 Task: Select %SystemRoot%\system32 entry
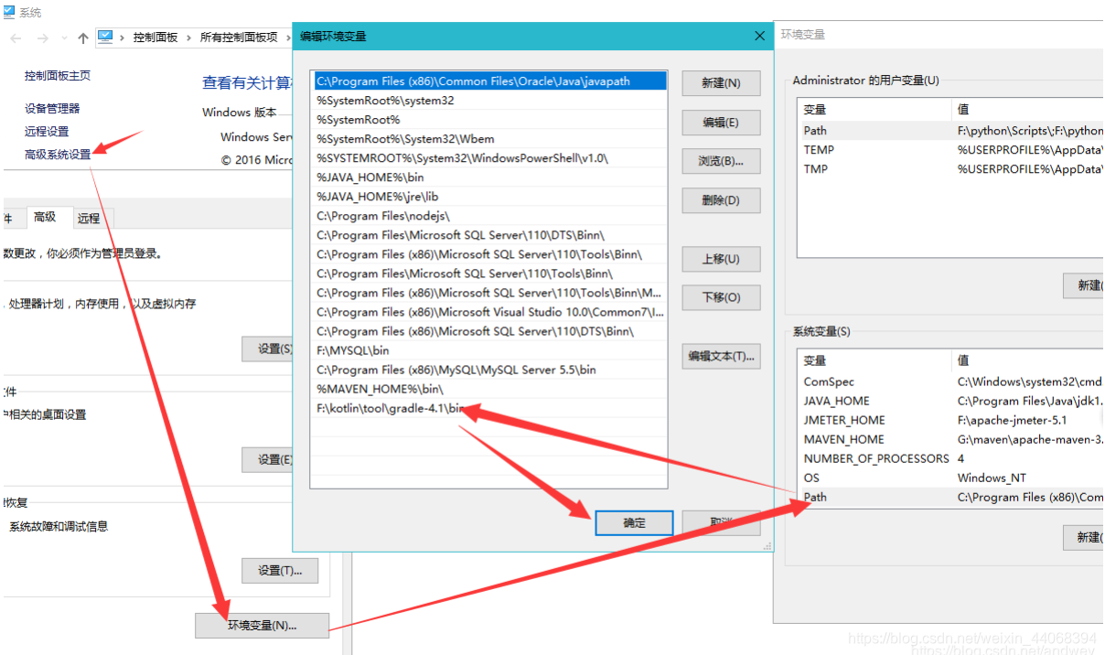coord(489,101)
